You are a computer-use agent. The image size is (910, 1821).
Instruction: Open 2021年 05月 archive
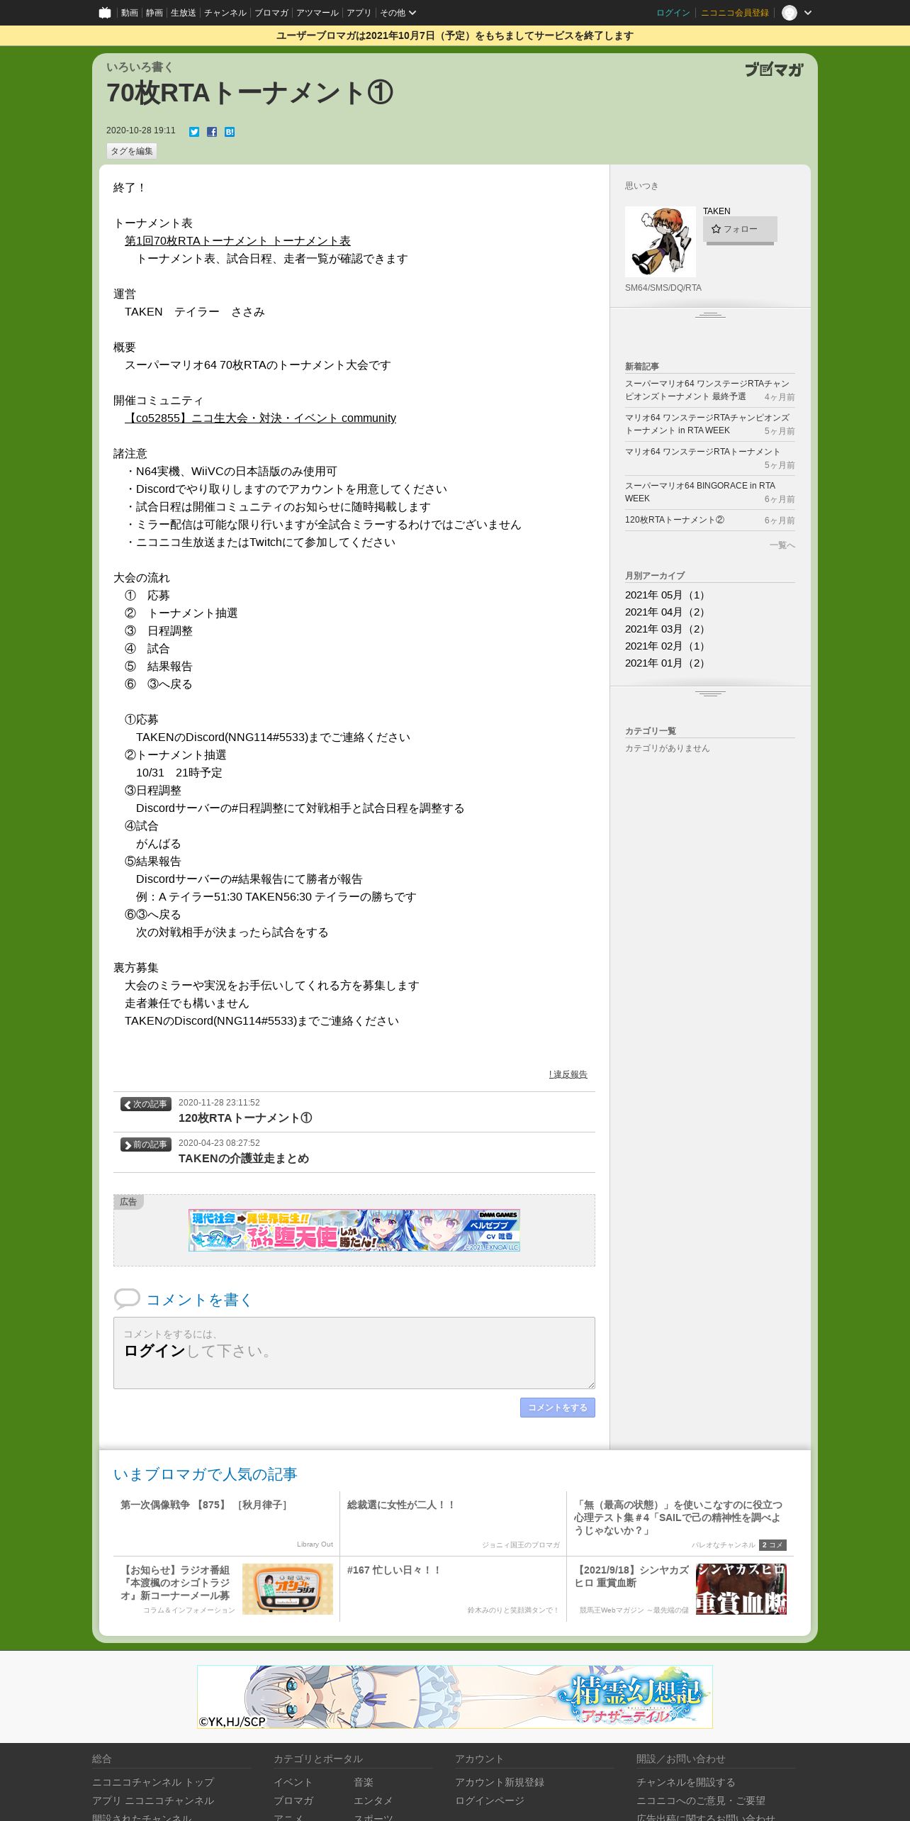665,595
